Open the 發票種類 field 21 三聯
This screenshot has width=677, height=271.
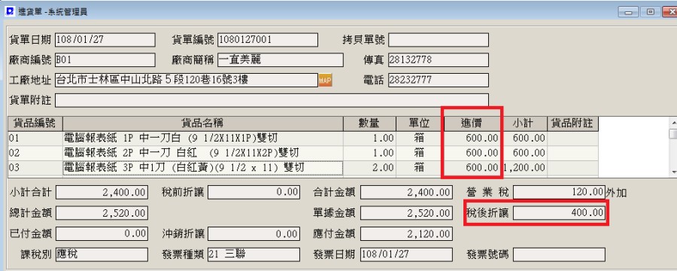253,254
